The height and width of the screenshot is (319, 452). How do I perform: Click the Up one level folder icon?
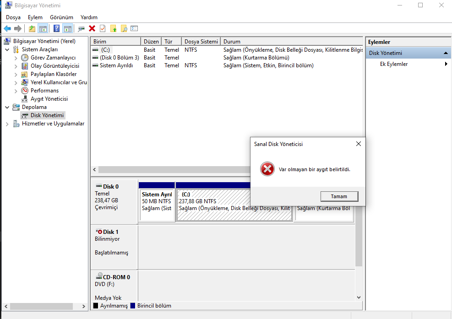[32, 28]
